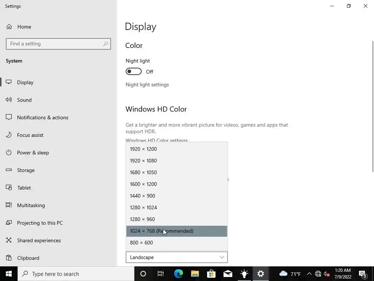This screenshot has height=281, width=374.
Task: Open the Windows Start menu
Action: pos(9,274)
